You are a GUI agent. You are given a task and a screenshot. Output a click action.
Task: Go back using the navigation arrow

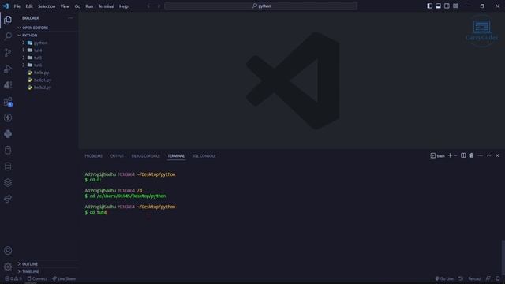[x=149, y=6]
